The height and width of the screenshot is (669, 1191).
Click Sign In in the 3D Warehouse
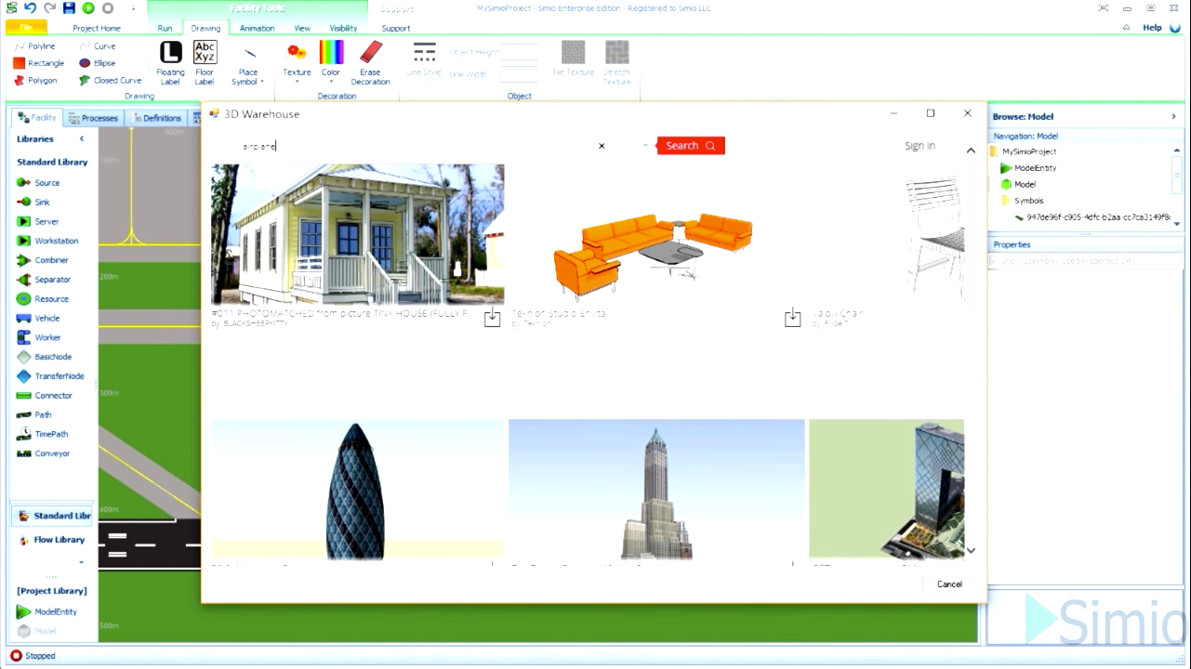tap(919, 145)
